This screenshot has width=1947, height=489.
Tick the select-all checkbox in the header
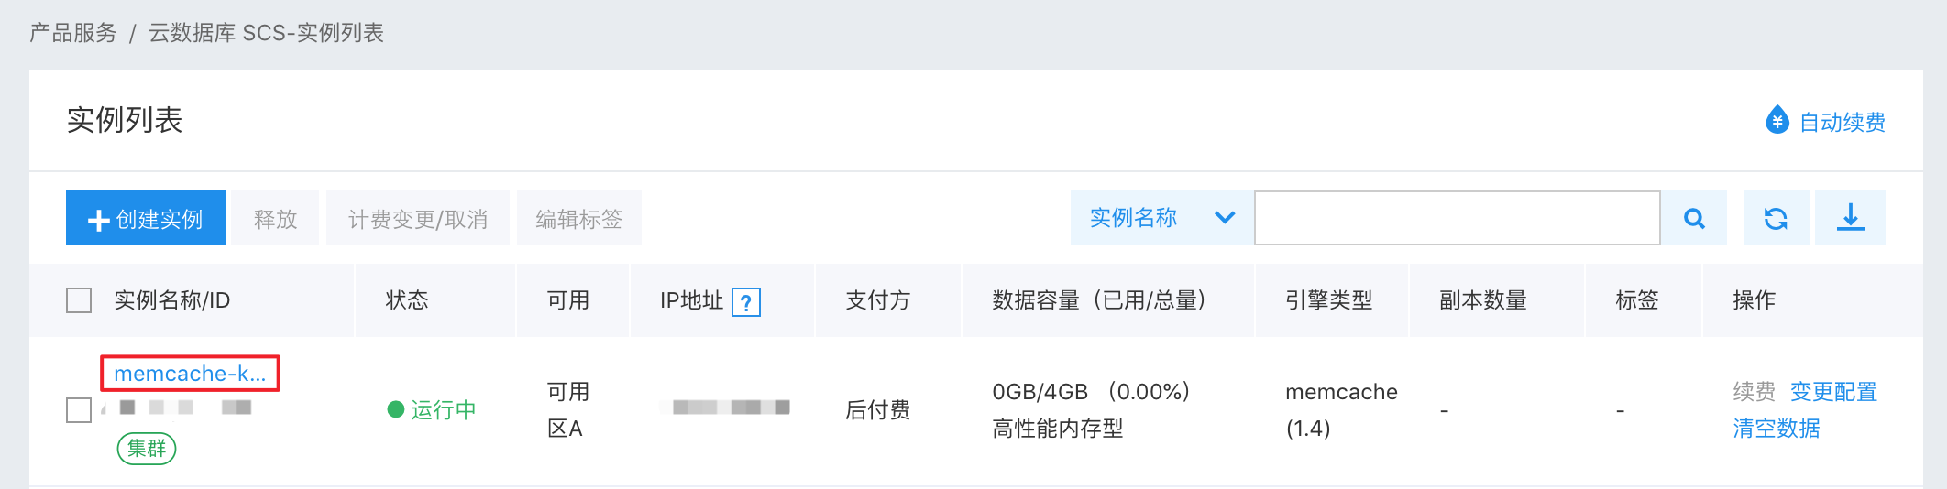point(79,300)
